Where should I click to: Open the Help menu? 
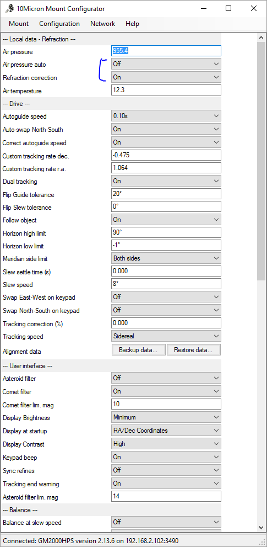(132, 24)
